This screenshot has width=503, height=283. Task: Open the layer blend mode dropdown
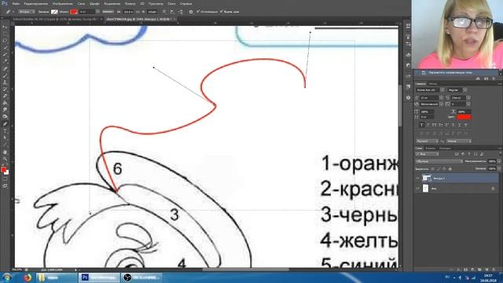(439, 161)
